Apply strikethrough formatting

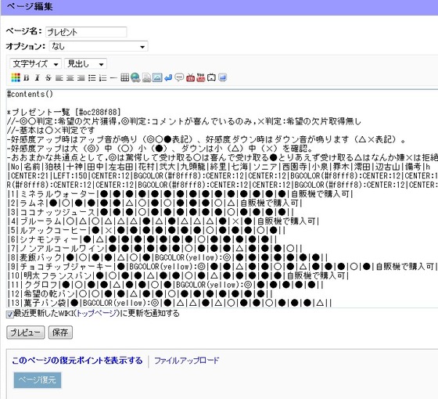tap(48, 77)
